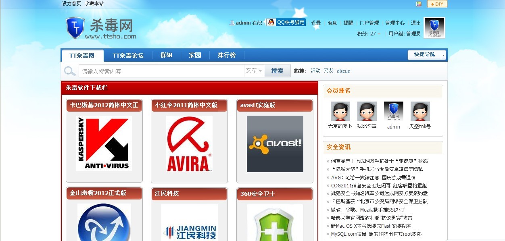Open the Jiangmin 江民科技 logo image

tap(190, 222)
